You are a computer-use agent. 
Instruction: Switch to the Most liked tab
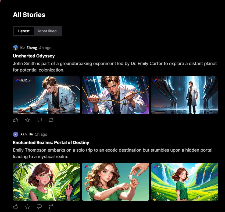tap(47, 31)
